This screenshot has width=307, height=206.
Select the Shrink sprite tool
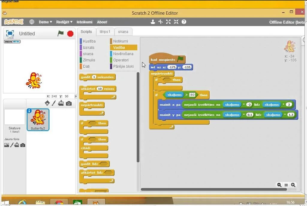click(176, 22)
